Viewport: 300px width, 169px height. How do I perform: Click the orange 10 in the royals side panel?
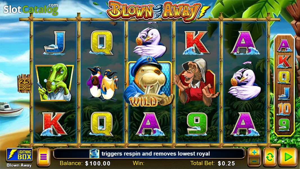point(284,109)
